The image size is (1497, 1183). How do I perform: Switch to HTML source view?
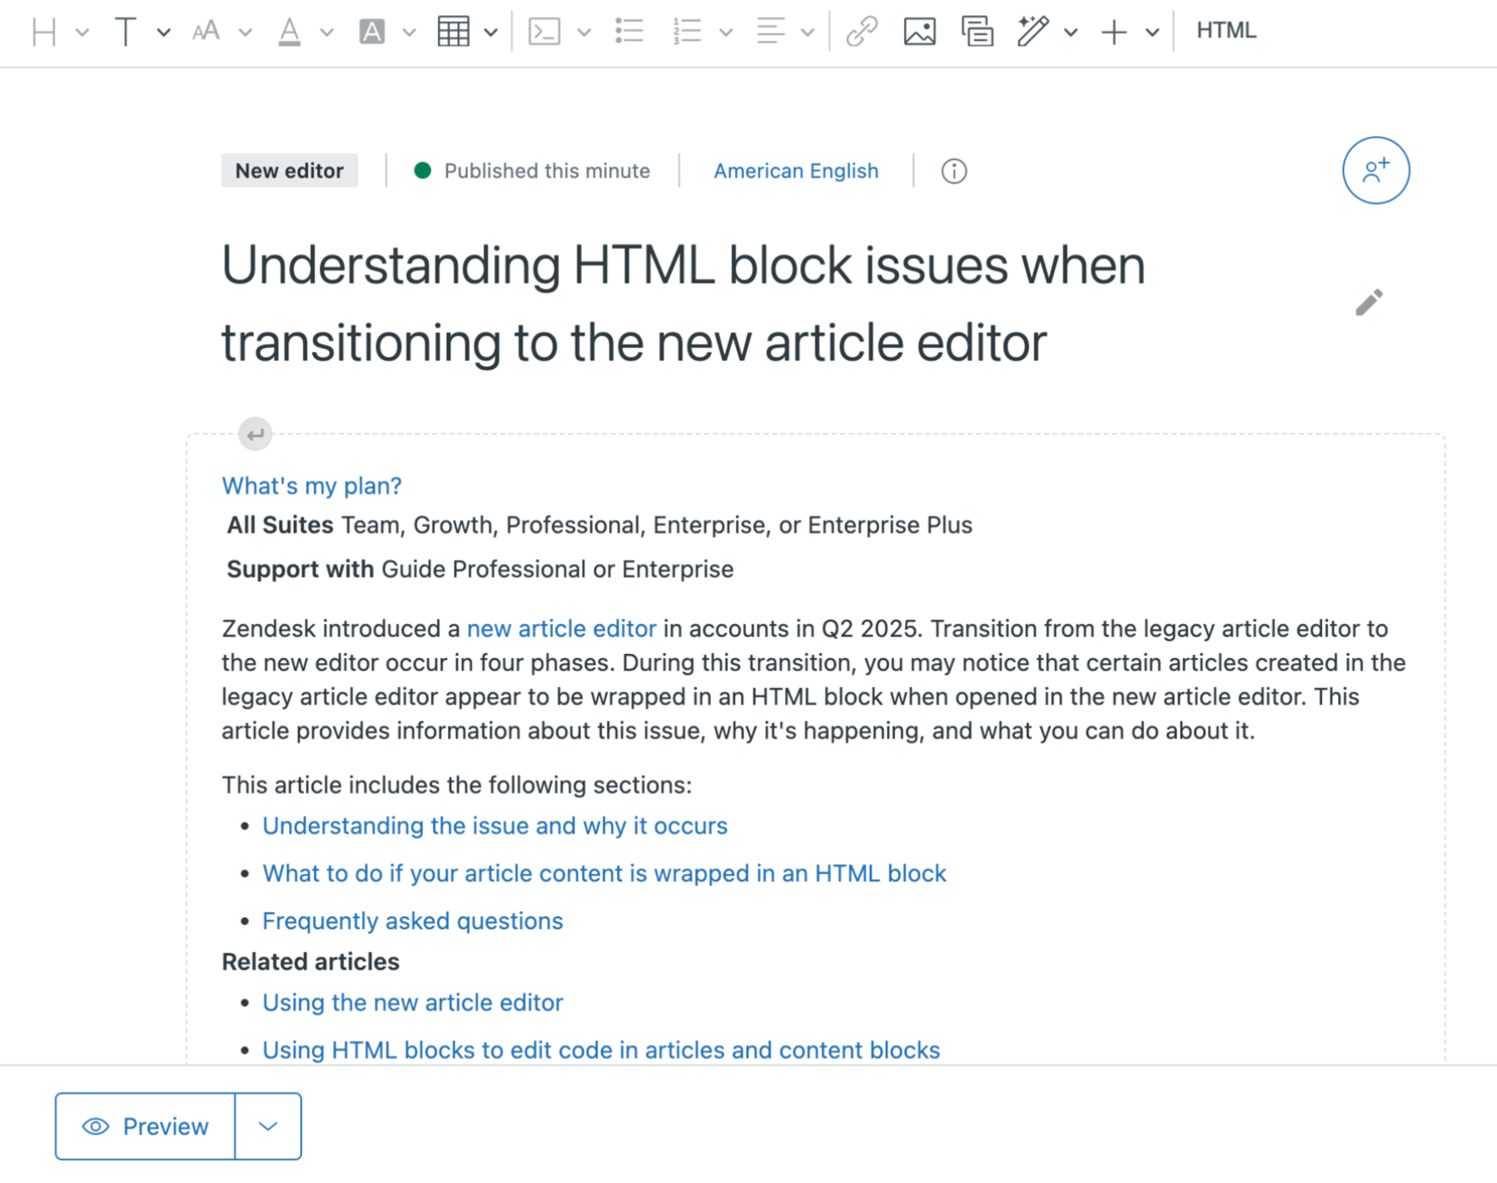pyautogui.click(x=1226, y=31)
